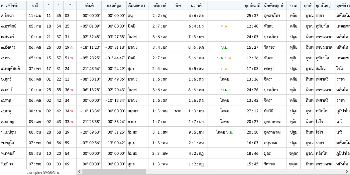The width and height of the screenshot is (350, 175).
Task: Select the เรือนลัคนา column header
Action: [137, 6]
